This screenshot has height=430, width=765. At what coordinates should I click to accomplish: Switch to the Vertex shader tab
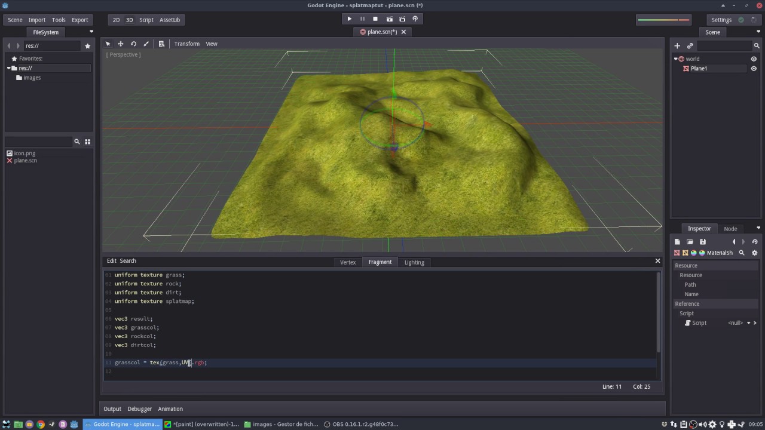348,262
